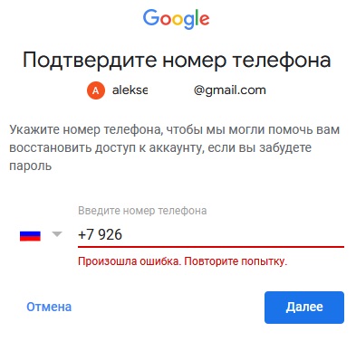The image size is (356, 341).
Task: Click the word пароль in the description
Action: pyautogui.click(x=30, y=166)
